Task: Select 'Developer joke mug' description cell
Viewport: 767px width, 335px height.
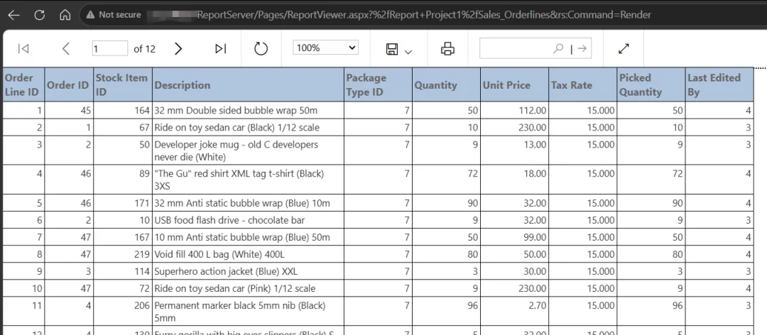Action: (248, 150)
